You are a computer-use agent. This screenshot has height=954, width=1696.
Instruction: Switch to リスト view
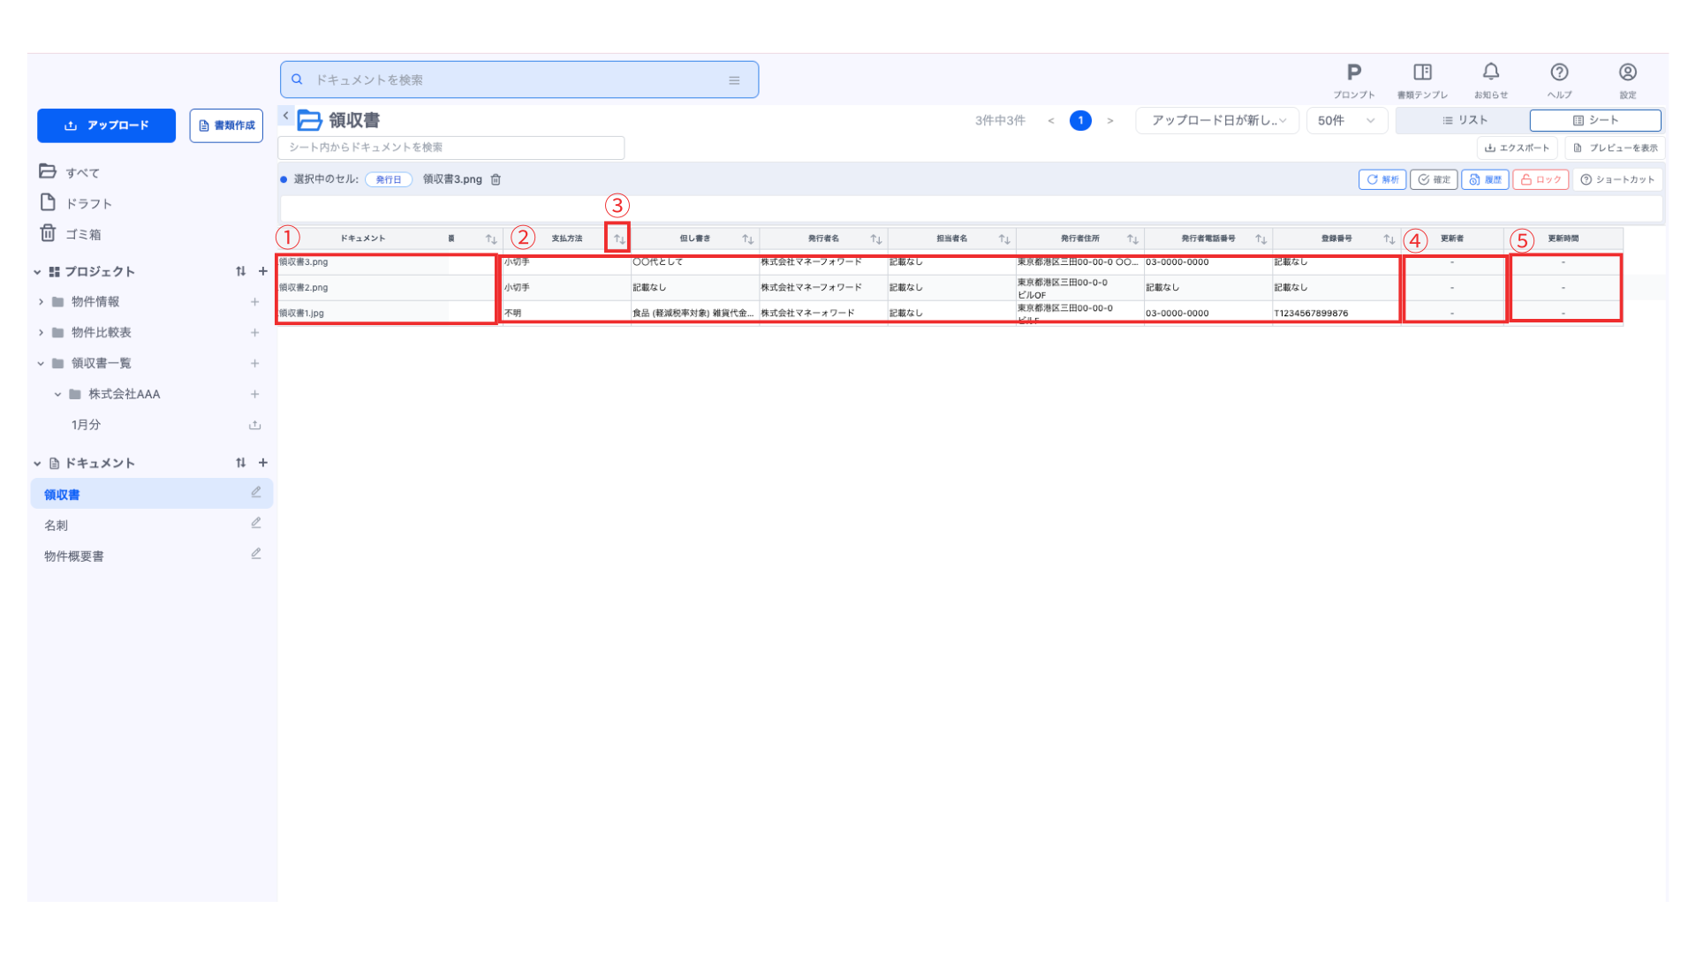(x=1465, y=120)
